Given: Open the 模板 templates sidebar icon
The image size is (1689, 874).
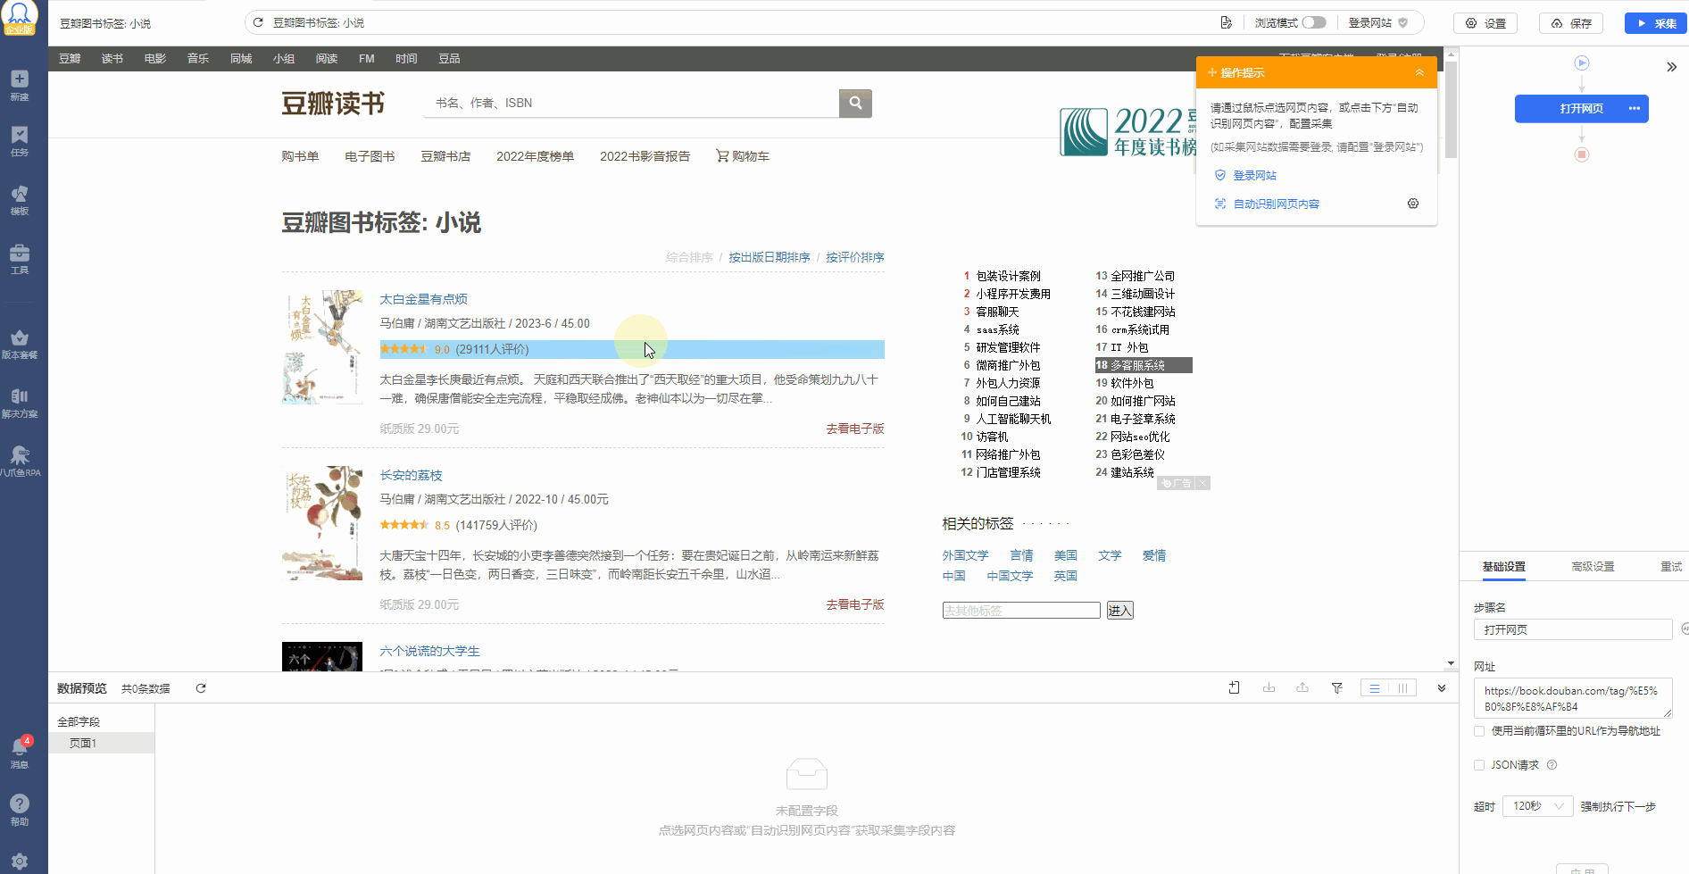Looking at the screenshot, I should (x=20, y=200).
